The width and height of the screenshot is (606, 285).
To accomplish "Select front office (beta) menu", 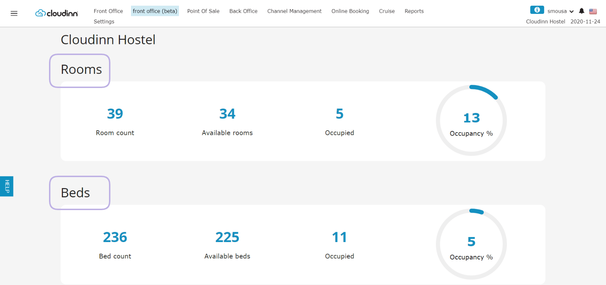I will click(x=155, y=11).
